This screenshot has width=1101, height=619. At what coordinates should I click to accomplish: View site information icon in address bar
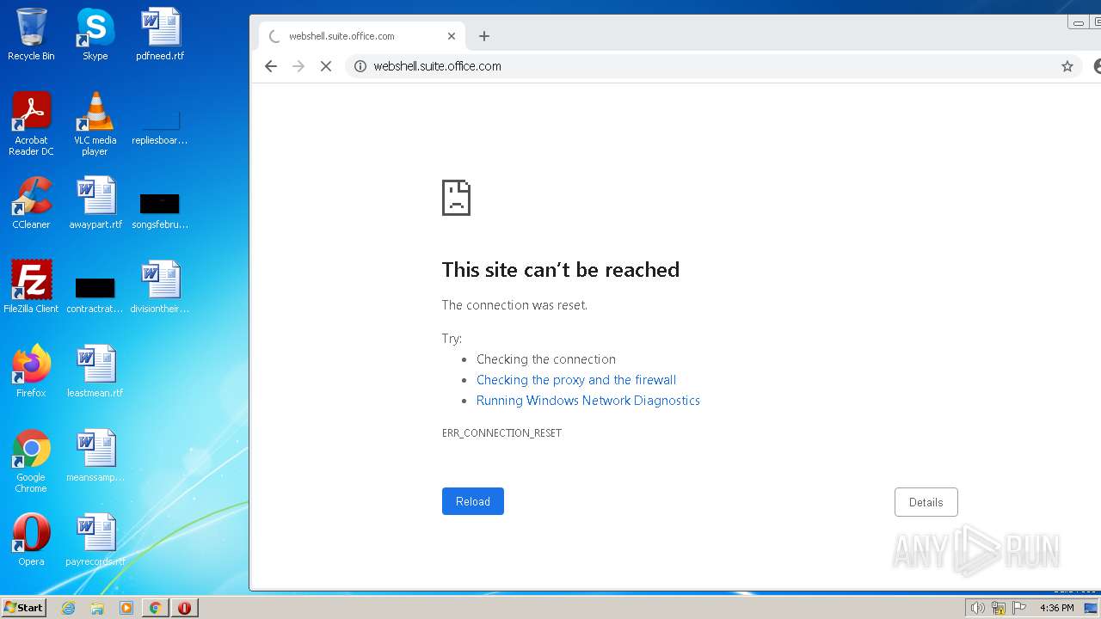click(360, 66)
